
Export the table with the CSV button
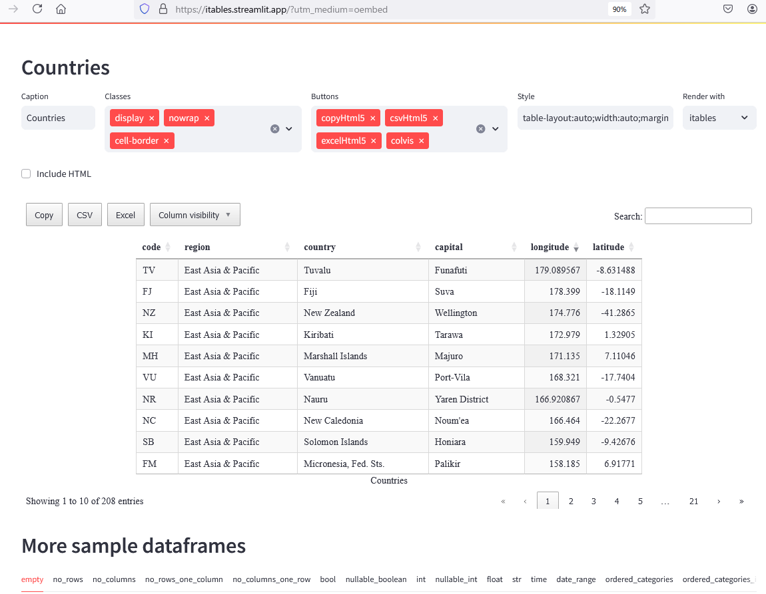[x=85, y=215]
